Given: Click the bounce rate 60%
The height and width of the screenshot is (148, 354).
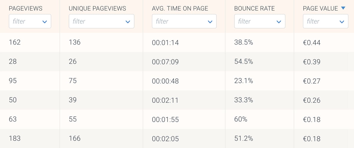Looking at the screenshot, I should (x=241, y=119).
